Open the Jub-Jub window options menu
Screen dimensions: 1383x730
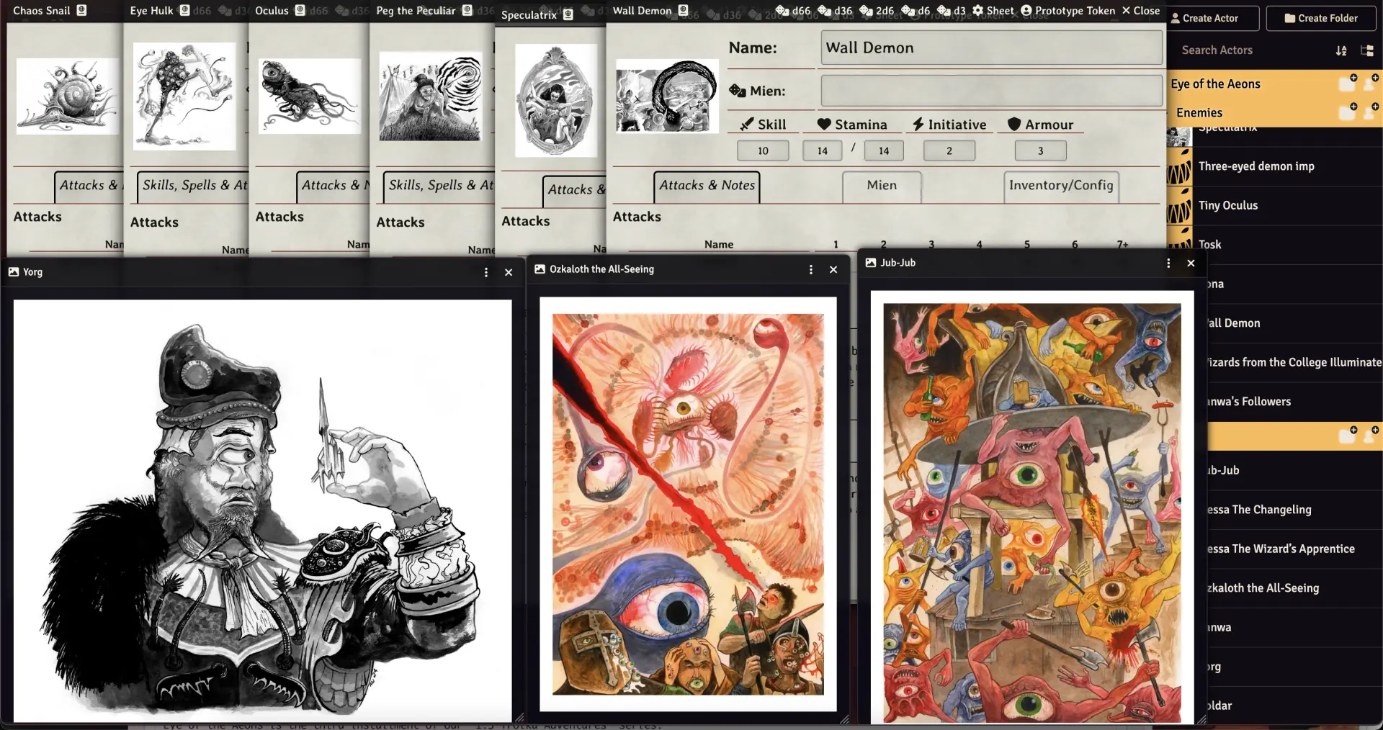pos(1168,263)
